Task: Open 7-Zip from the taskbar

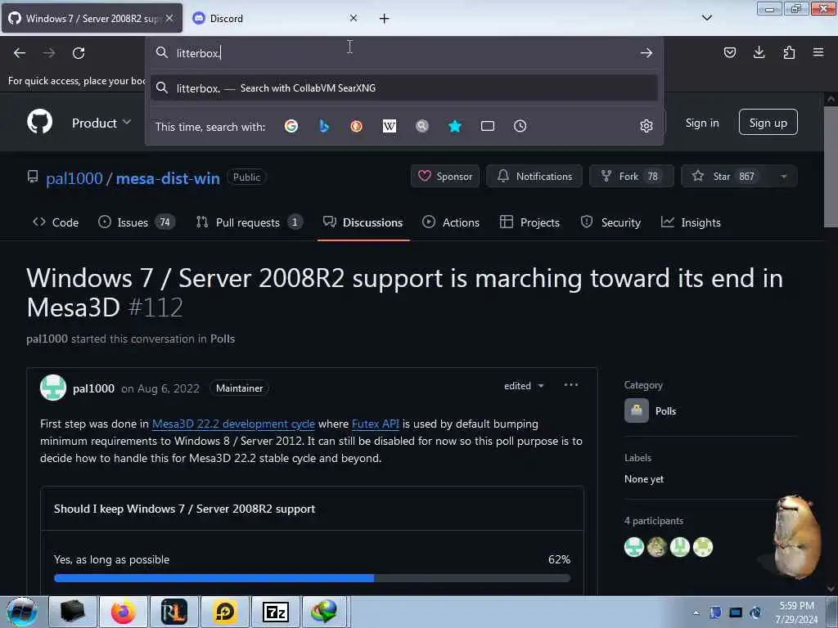Action: point(276,612)
